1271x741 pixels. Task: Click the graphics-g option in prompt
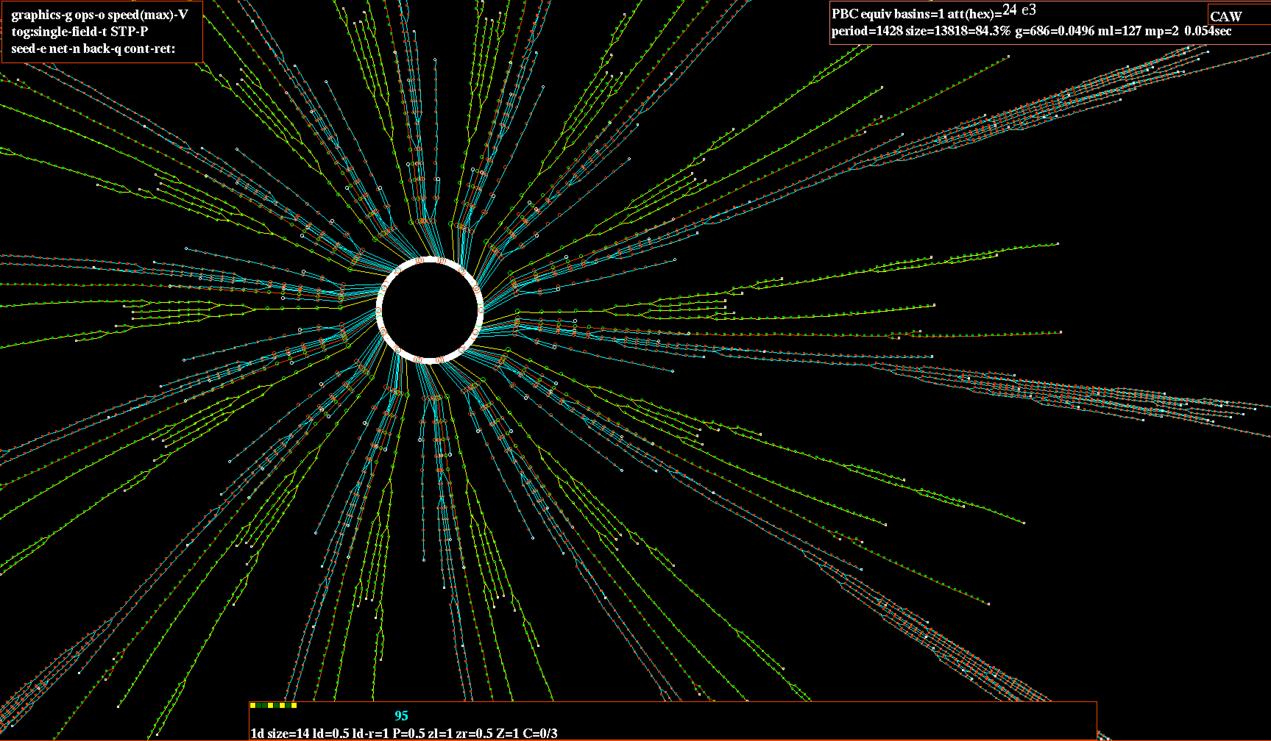coord(42,15)
